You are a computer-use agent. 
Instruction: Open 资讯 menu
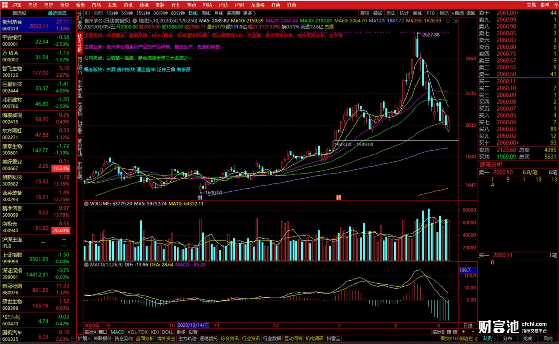click(x=128, y=5)
